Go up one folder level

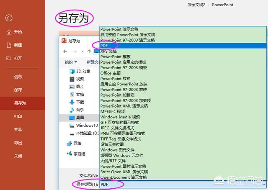click(89, 51)
